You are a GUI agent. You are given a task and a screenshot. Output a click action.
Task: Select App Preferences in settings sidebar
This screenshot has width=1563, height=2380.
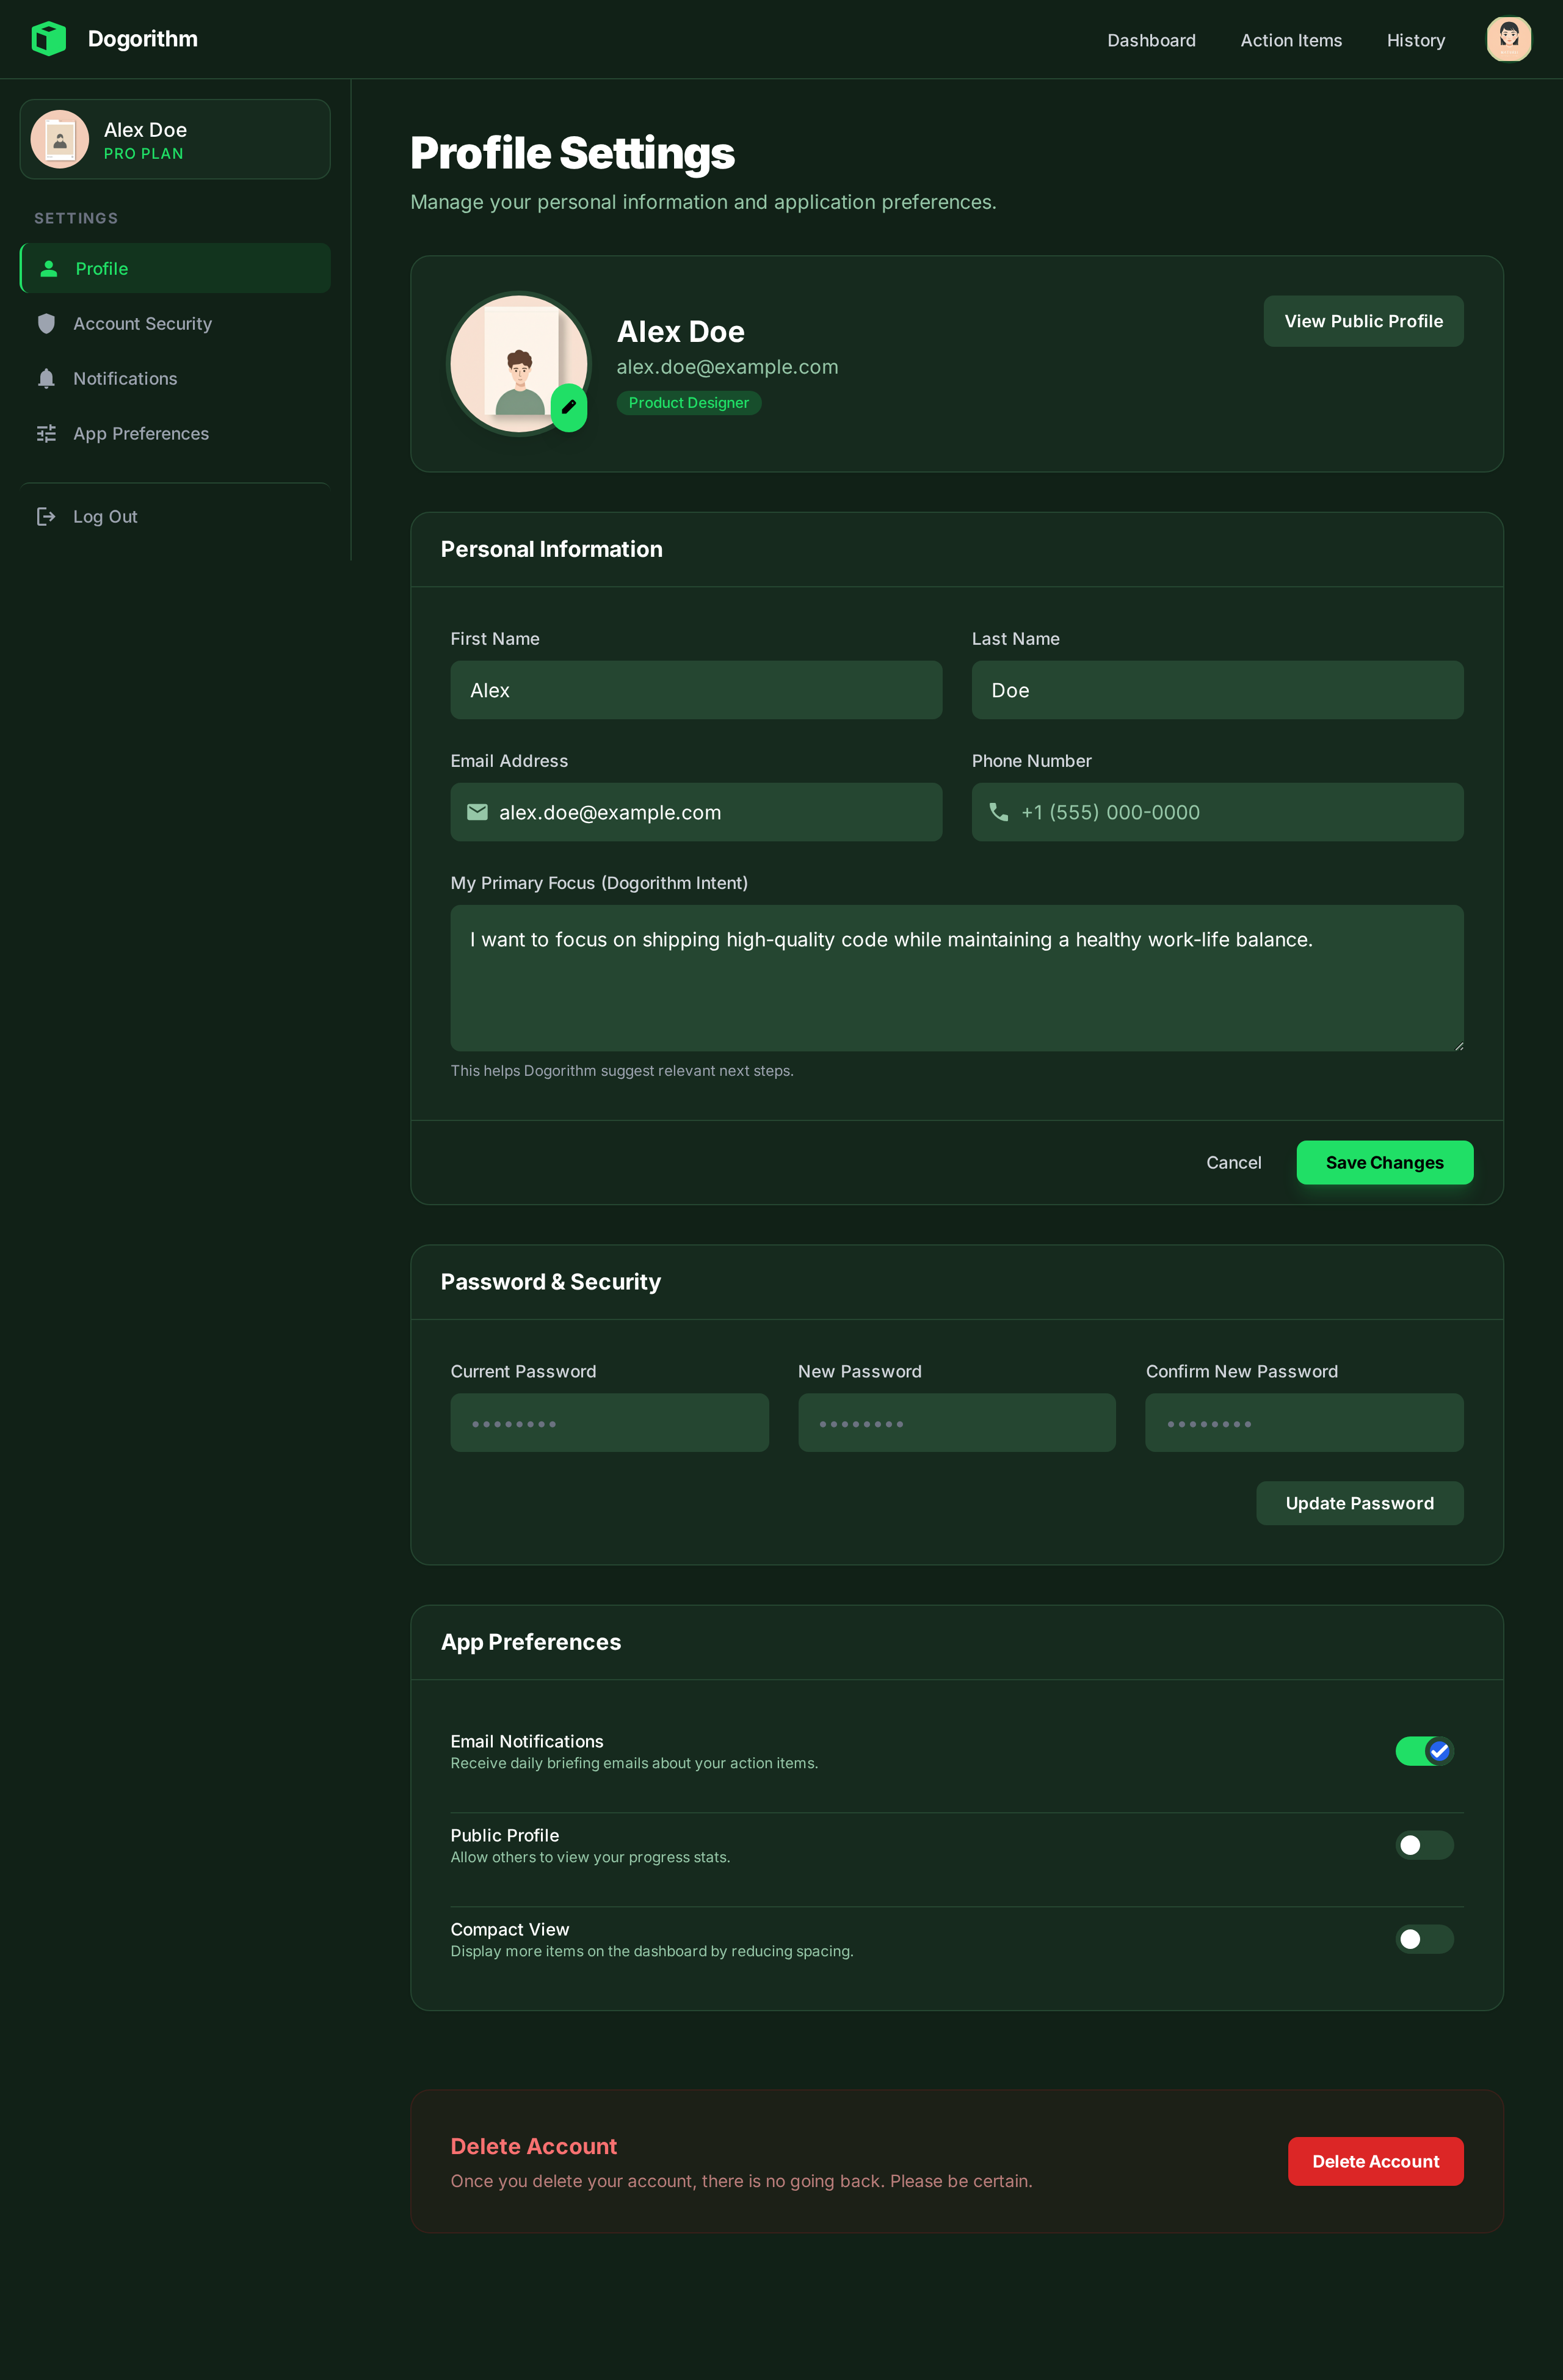click(x=175, y=433)
